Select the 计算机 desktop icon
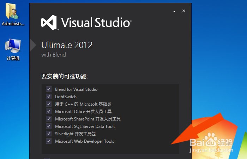This screenshot has width=247, height=159. [13, 49]
